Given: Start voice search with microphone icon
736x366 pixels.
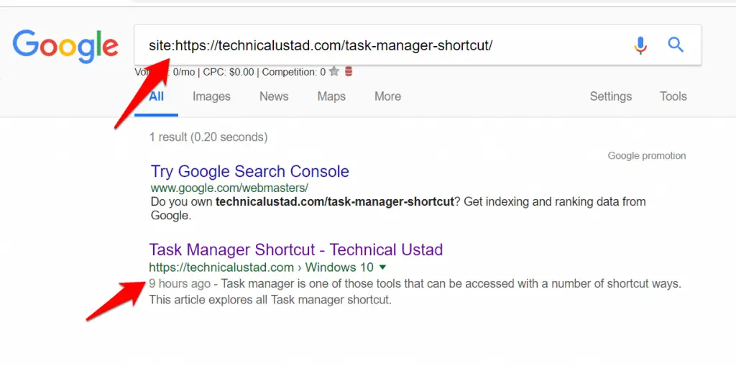Looking at the screenshot, I should [x=640, y=45].
